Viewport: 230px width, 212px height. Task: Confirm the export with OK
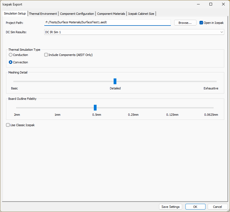tap(195, 207)
